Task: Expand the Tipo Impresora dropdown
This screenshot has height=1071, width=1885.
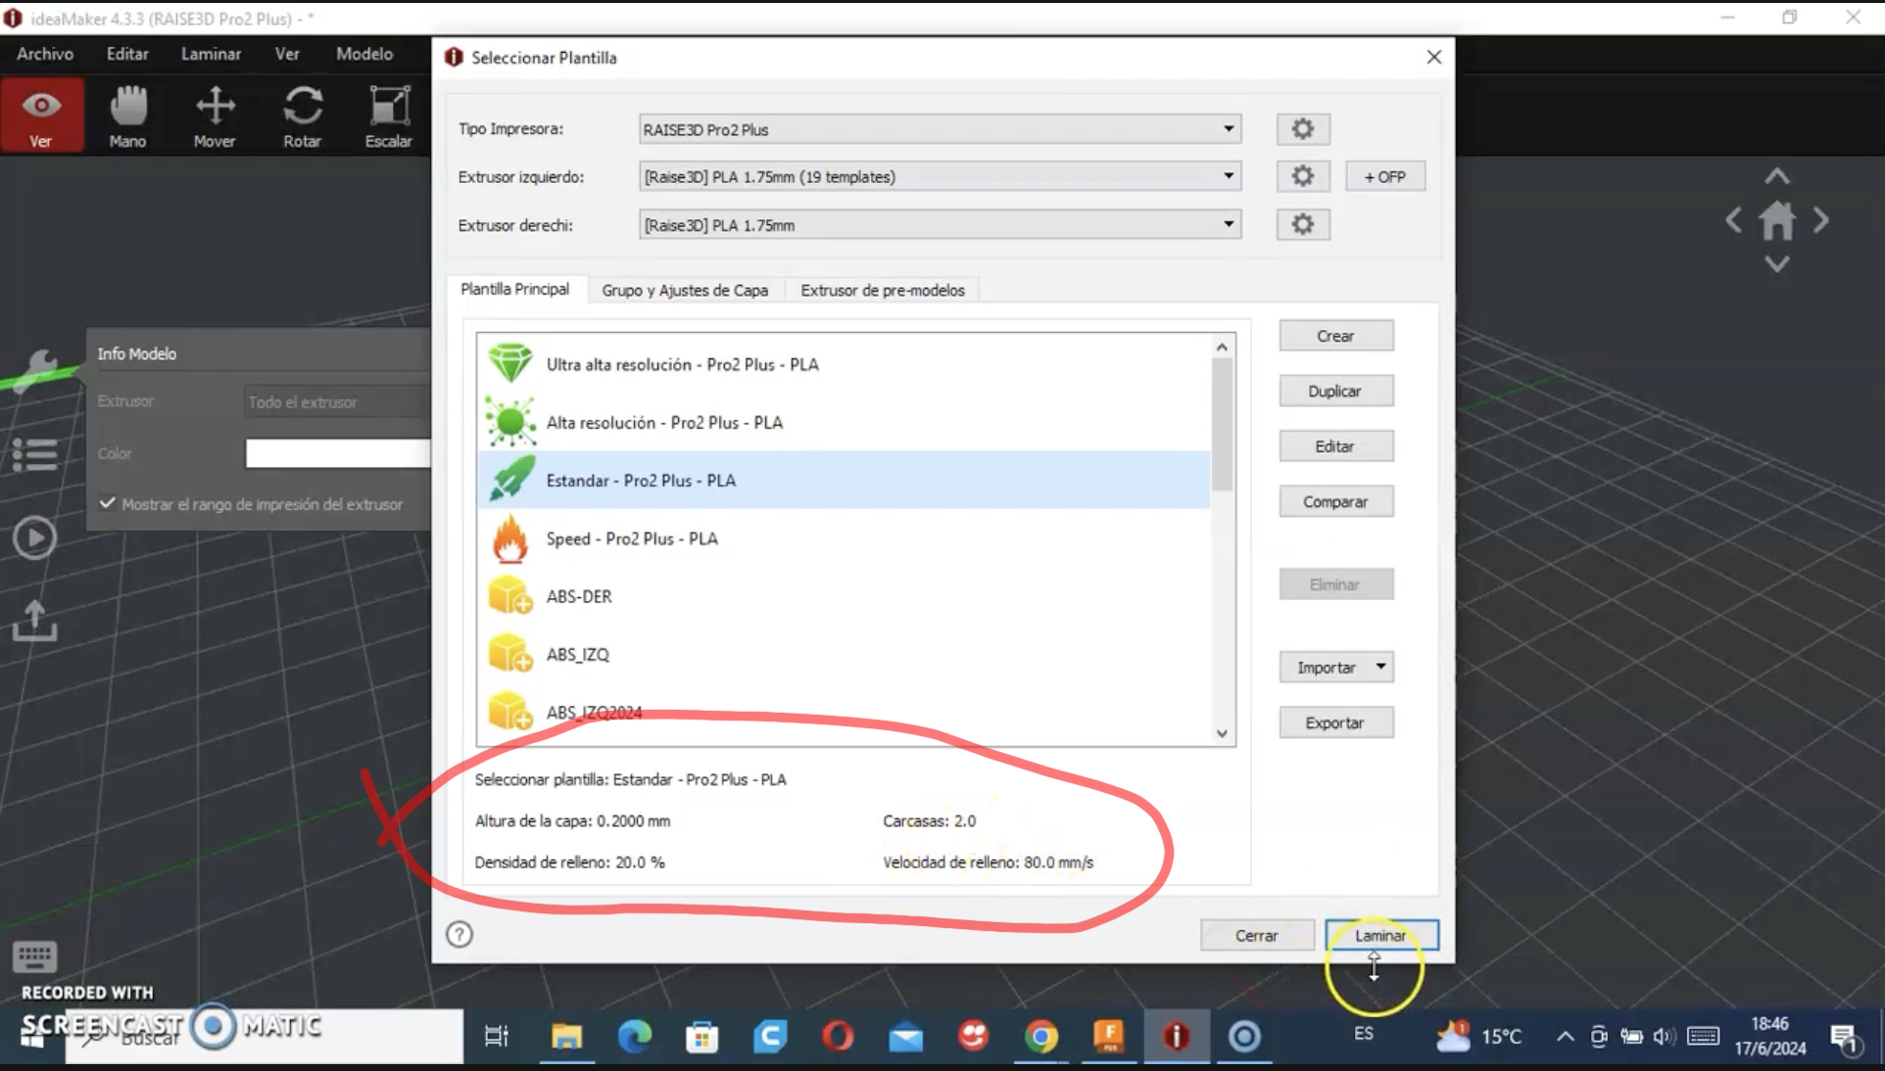Action: 1228,129
